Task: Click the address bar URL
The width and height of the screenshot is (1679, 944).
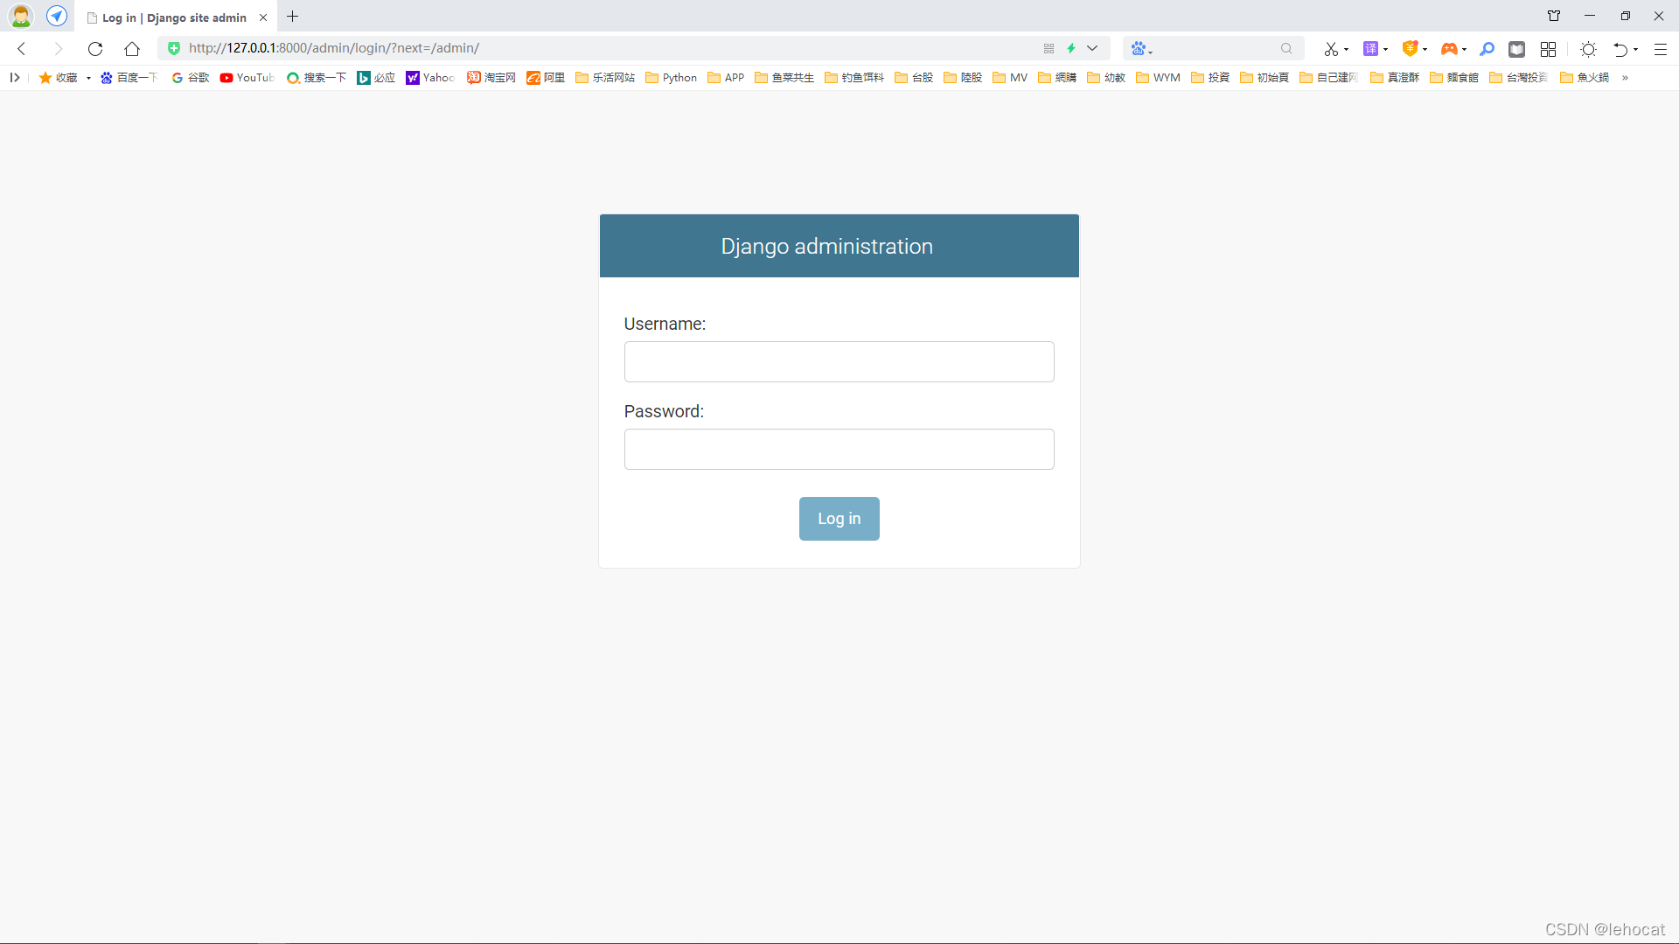Action: tap(334, 48)
